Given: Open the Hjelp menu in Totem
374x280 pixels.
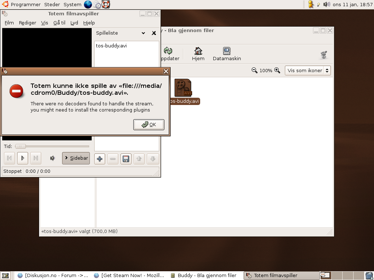Looking at the screenshot, I should tap(89, 23).
